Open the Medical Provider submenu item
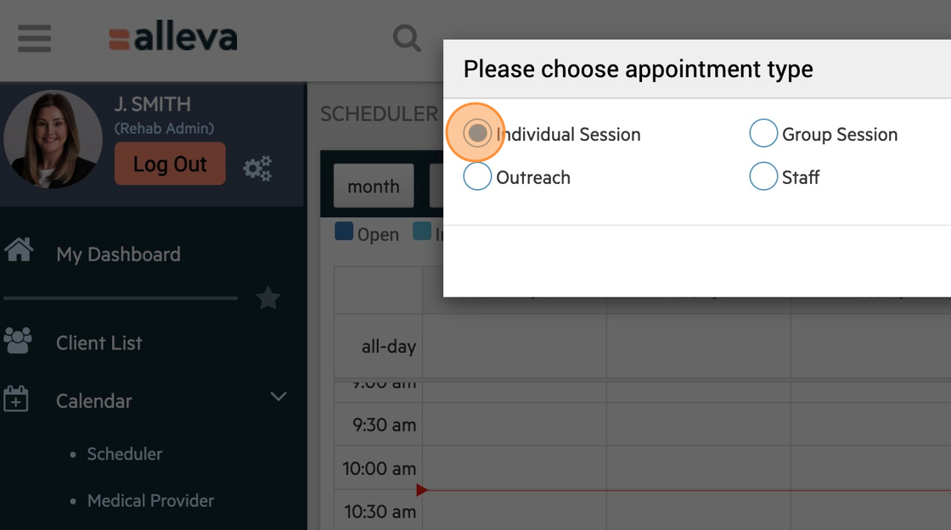Viewport: 951px width, 530px height. pyautogui.click(x=150, y=500)
